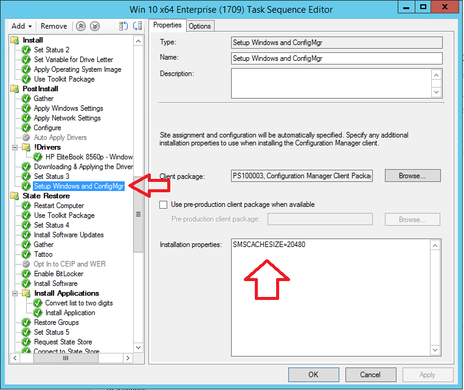Click the State Restore folder icon
Viewport: 464px width, 390px height.
pyautogui.click(x=15, y=196)
